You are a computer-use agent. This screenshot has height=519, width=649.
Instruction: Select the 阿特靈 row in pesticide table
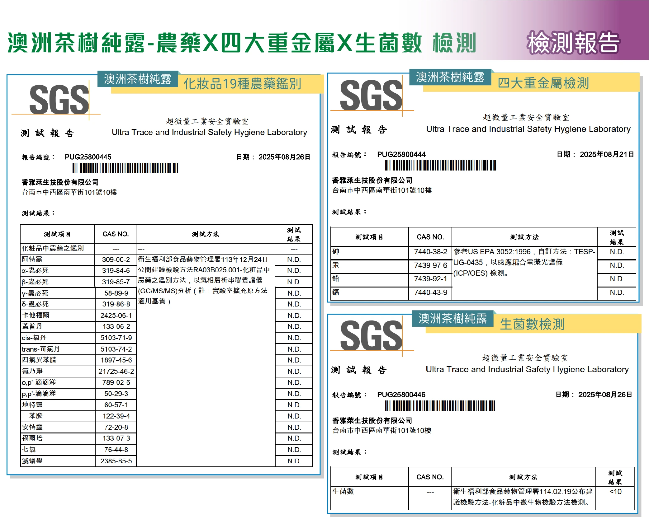(32, 259)
